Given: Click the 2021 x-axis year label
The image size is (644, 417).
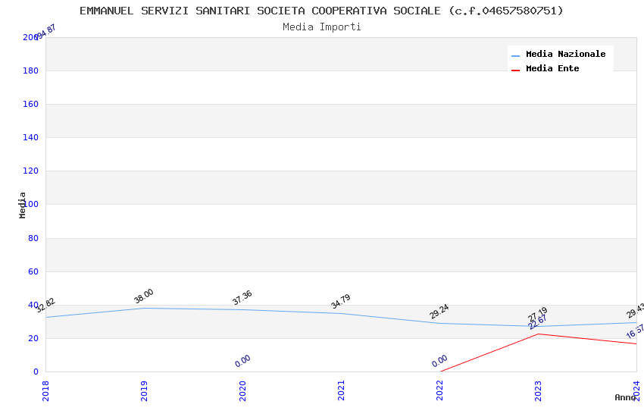Looking at the screenshot, I should [x=341, y=390].
